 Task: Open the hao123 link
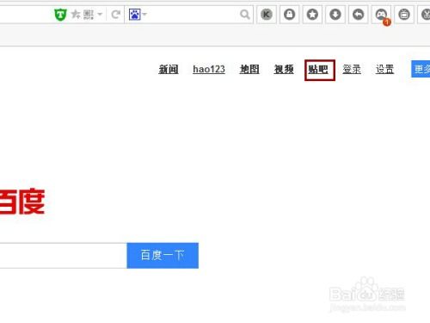point(209,69)
